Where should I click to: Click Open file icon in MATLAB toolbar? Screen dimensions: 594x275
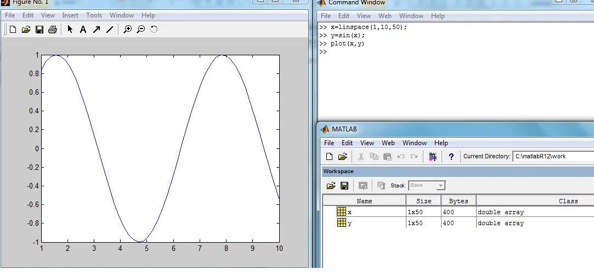(x=342, y=156)
